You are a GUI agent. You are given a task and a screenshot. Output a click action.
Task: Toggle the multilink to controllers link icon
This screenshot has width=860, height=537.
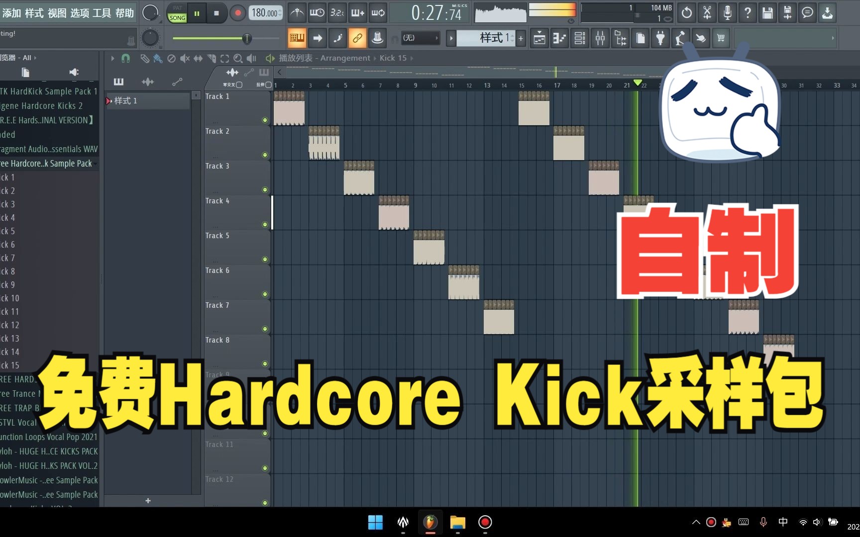point(357,38)
